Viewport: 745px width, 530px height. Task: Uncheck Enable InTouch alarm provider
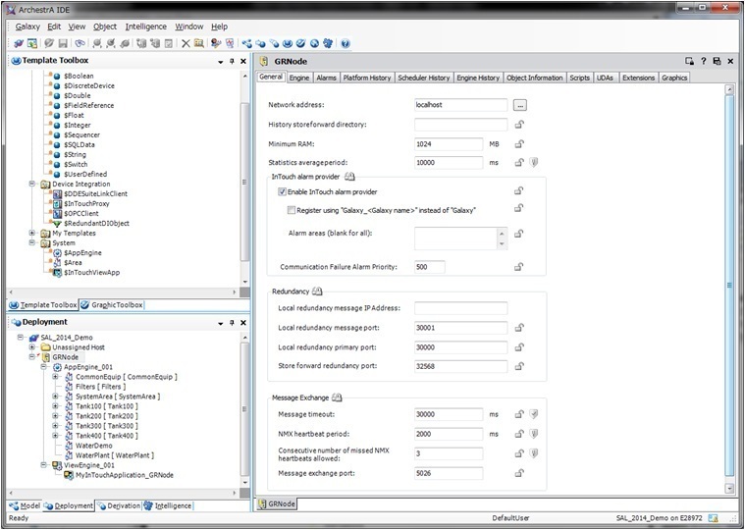pos(283,191)
